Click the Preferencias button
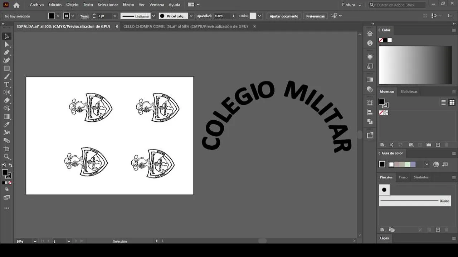The width and height of the screenshot is (458, 257). point(315,16)
